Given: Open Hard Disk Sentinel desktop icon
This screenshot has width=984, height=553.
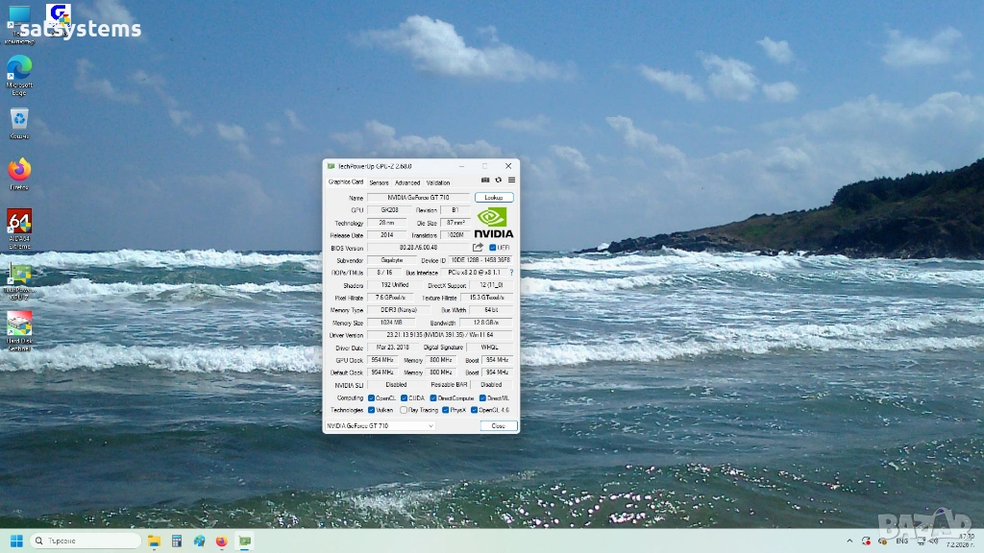Looking at the screenshot, I should point(19,327).
